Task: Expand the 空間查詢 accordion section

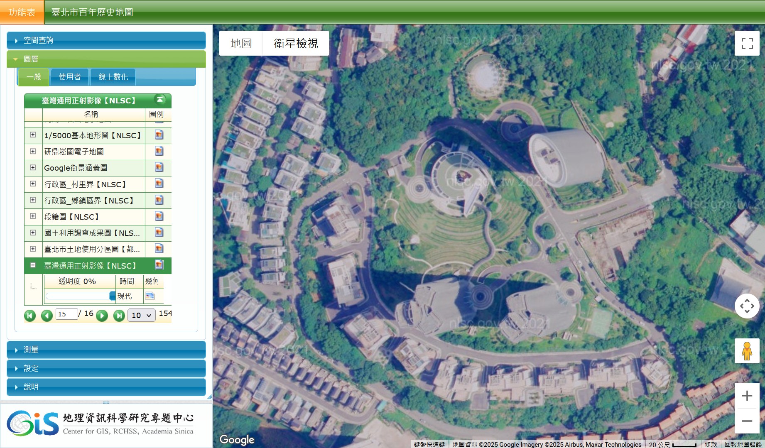Action: [106, 40]
